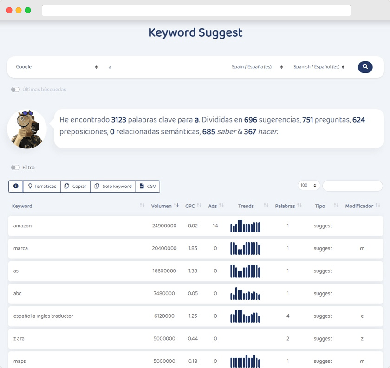Select the 'amazon' keyword cell
Screen dimensions: 390x368
click(x=23, y=226)
